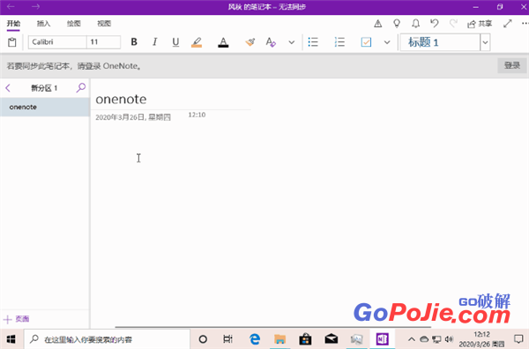Open the more options ellipsis menu
529x349 pixels.
[525, 24]
